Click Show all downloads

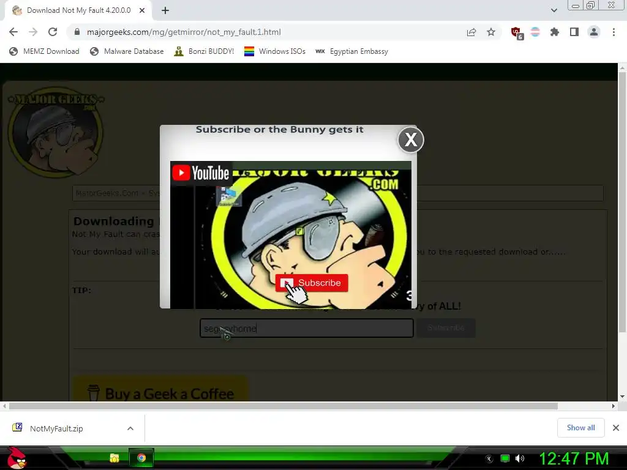point(580,428)
